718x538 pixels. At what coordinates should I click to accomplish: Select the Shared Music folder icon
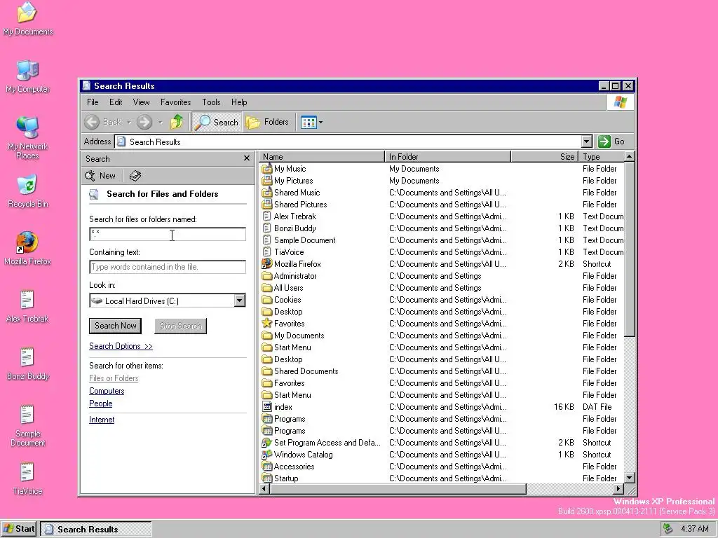click(267, 192)
